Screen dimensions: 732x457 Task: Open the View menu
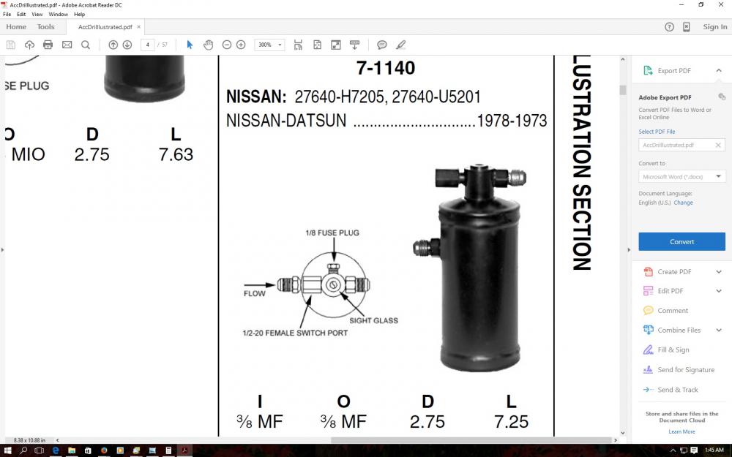[x=37, y=14]
